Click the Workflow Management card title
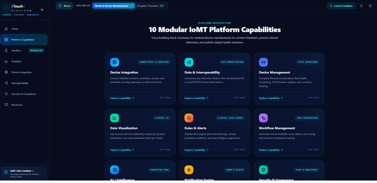Viewport: 377px width, 183px height. (277, 128)
